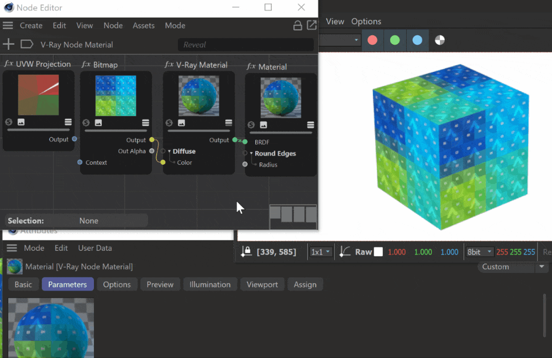This screenshot has width=552, height=358.
Task: Open the 1x1 sample size dropdown
Action: coord(320,252)
